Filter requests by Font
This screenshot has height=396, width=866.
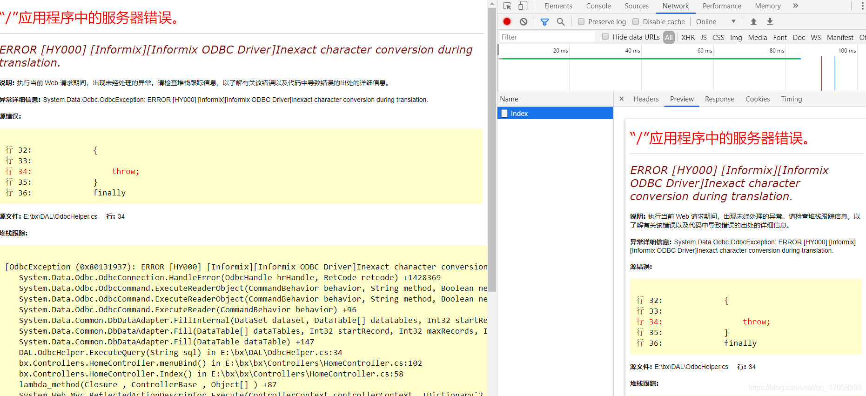[780, 38]
